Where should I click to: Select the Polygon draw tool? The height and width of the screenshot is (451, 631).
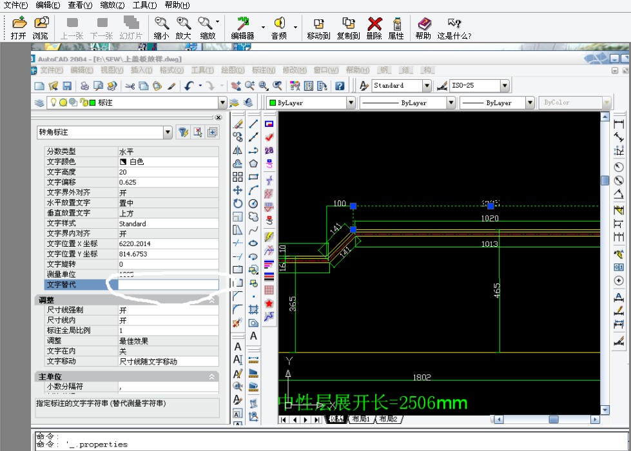(x=253, y=164)
